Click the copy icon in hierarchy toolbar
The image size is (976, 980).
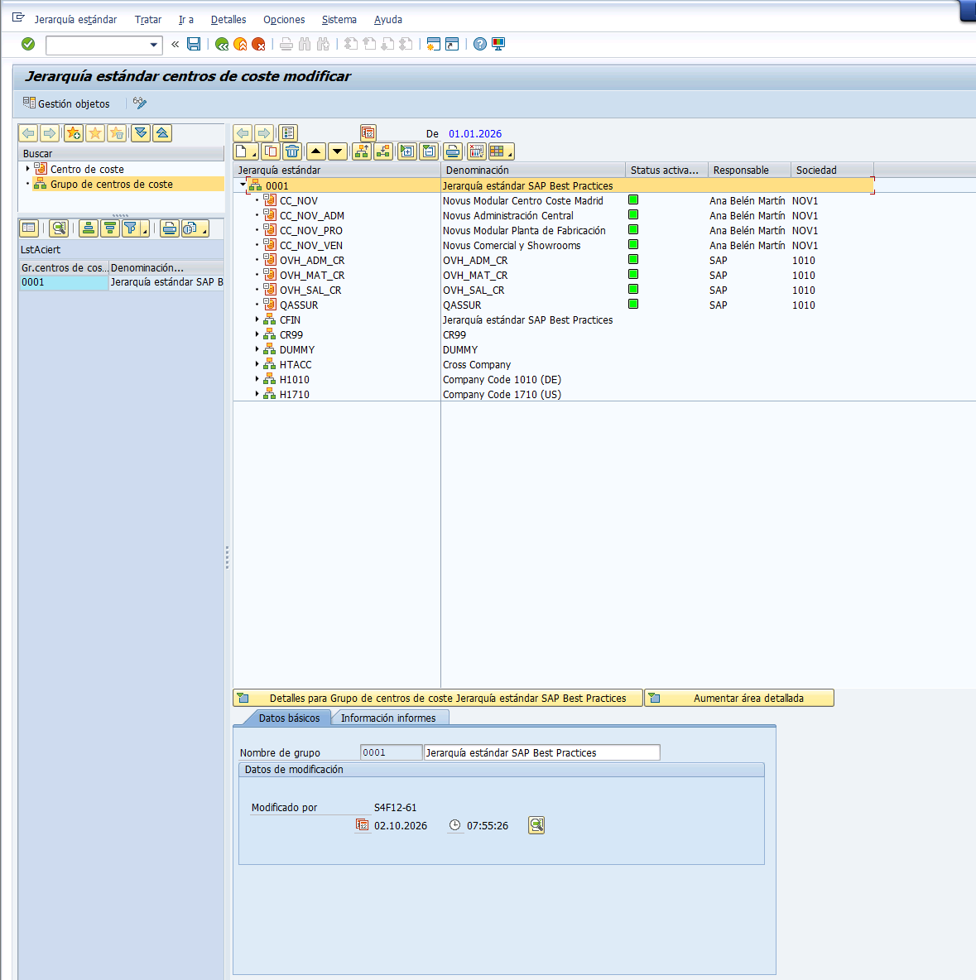pyautogui.click(x=271, y=151)
